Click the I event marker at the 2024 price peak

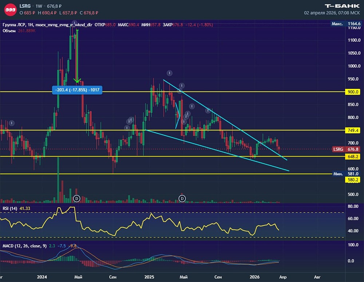point(74,23)
